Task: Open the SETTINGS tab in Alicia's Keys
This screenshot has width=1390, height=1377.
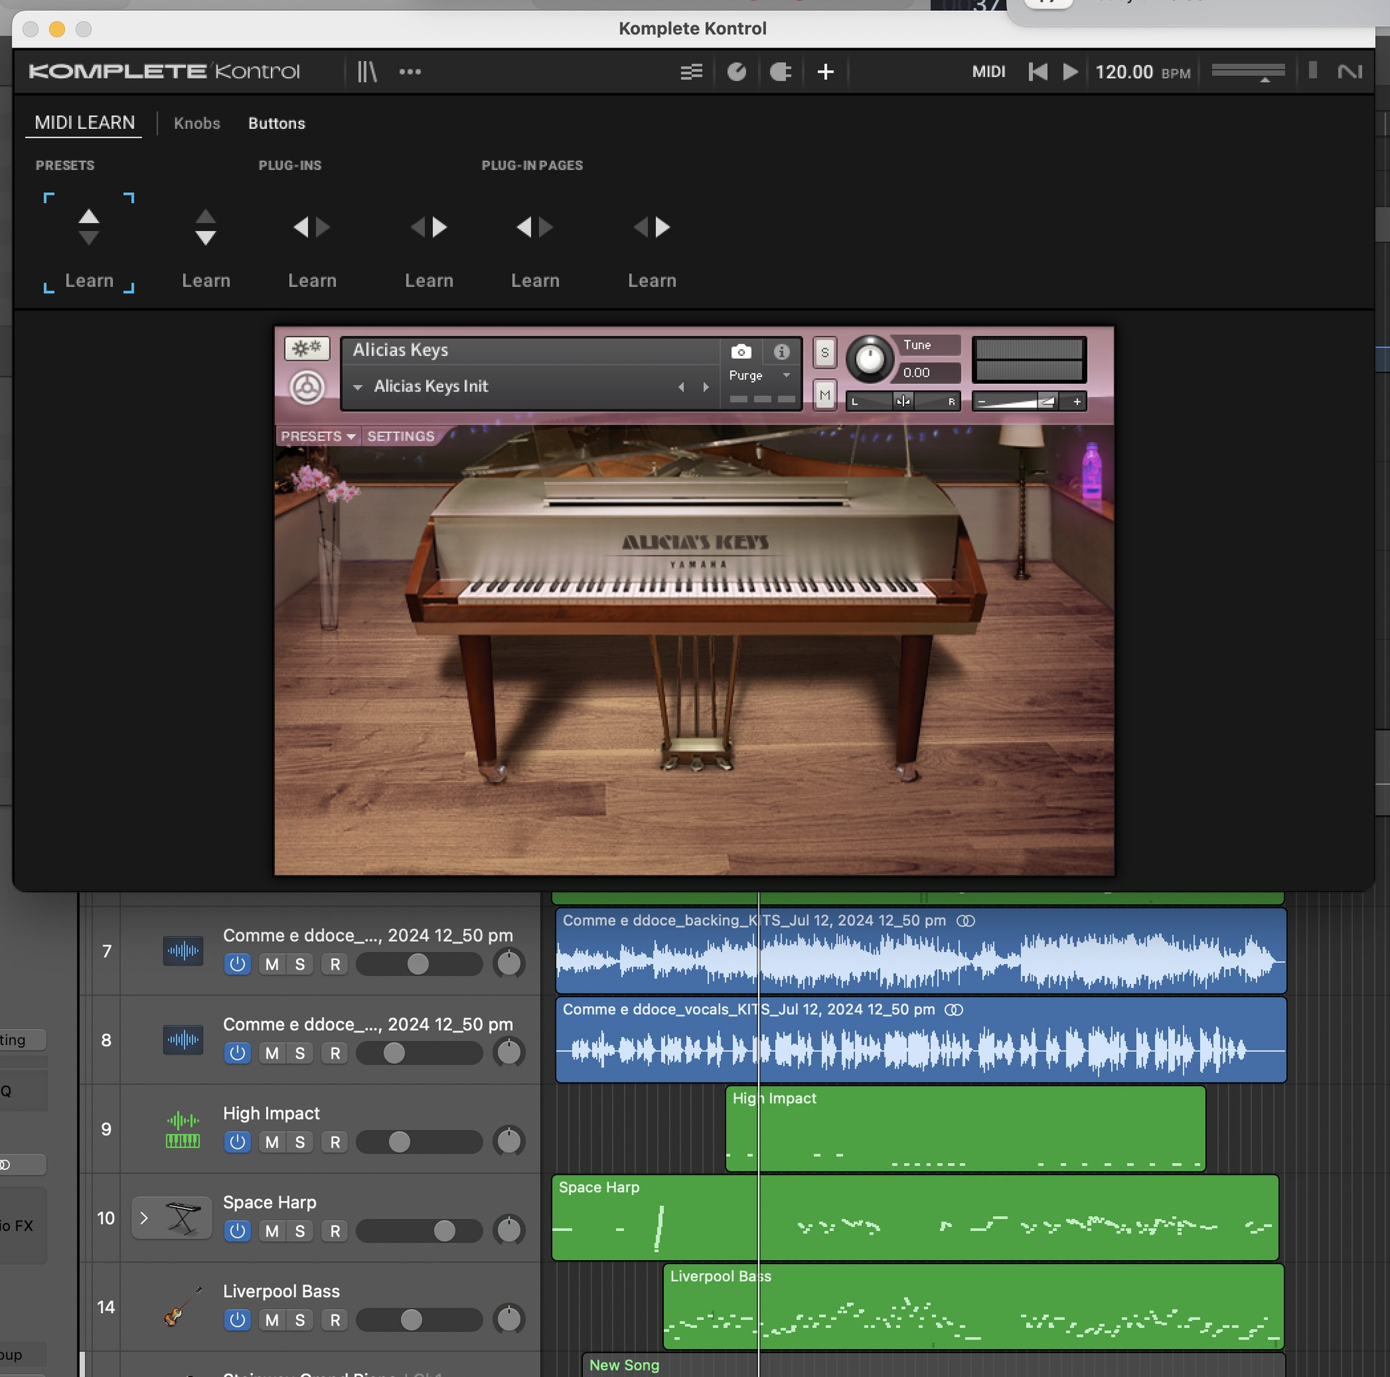Action: point(400,436)
